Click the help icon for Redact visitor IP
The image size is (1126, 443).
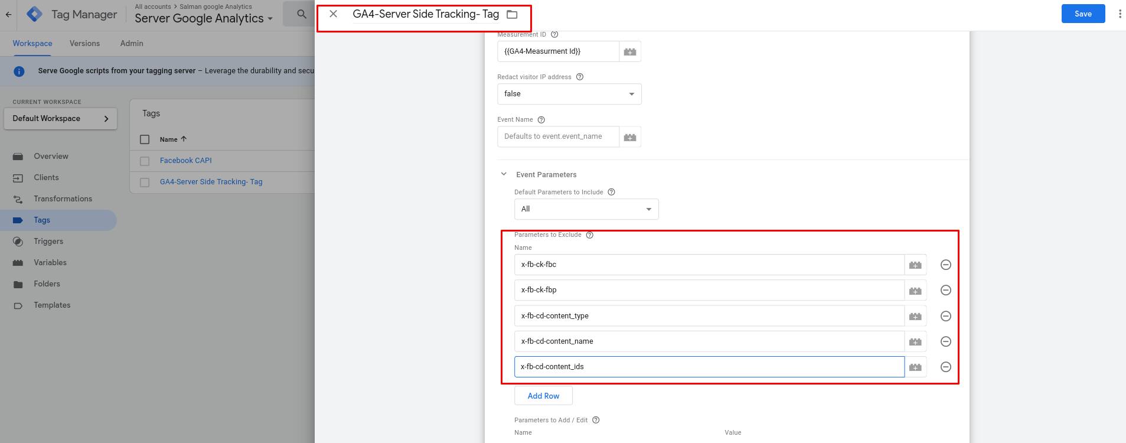tap(579, 77)
